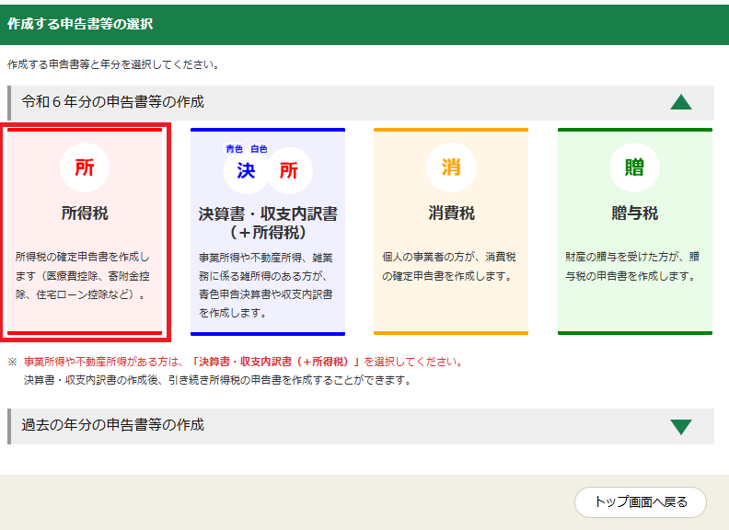Expand 過去の年分 section with the down triangle

tap(681, 426)
